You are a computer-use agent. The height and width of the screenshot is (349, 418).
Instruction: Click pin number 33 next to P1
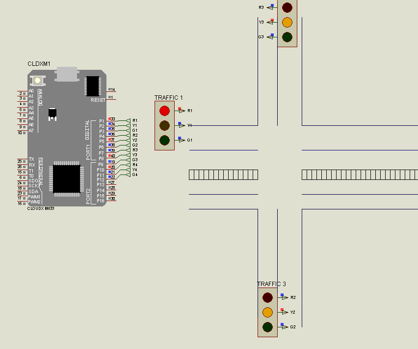pyautogui.click(x=113, y=119)
